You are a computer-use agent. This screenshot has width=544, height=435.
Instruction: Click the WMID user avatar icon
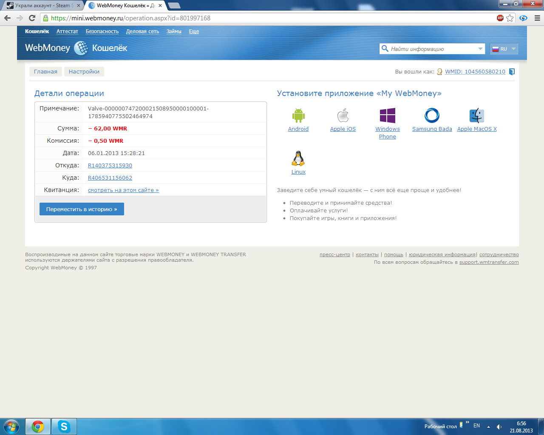[440, 72]
